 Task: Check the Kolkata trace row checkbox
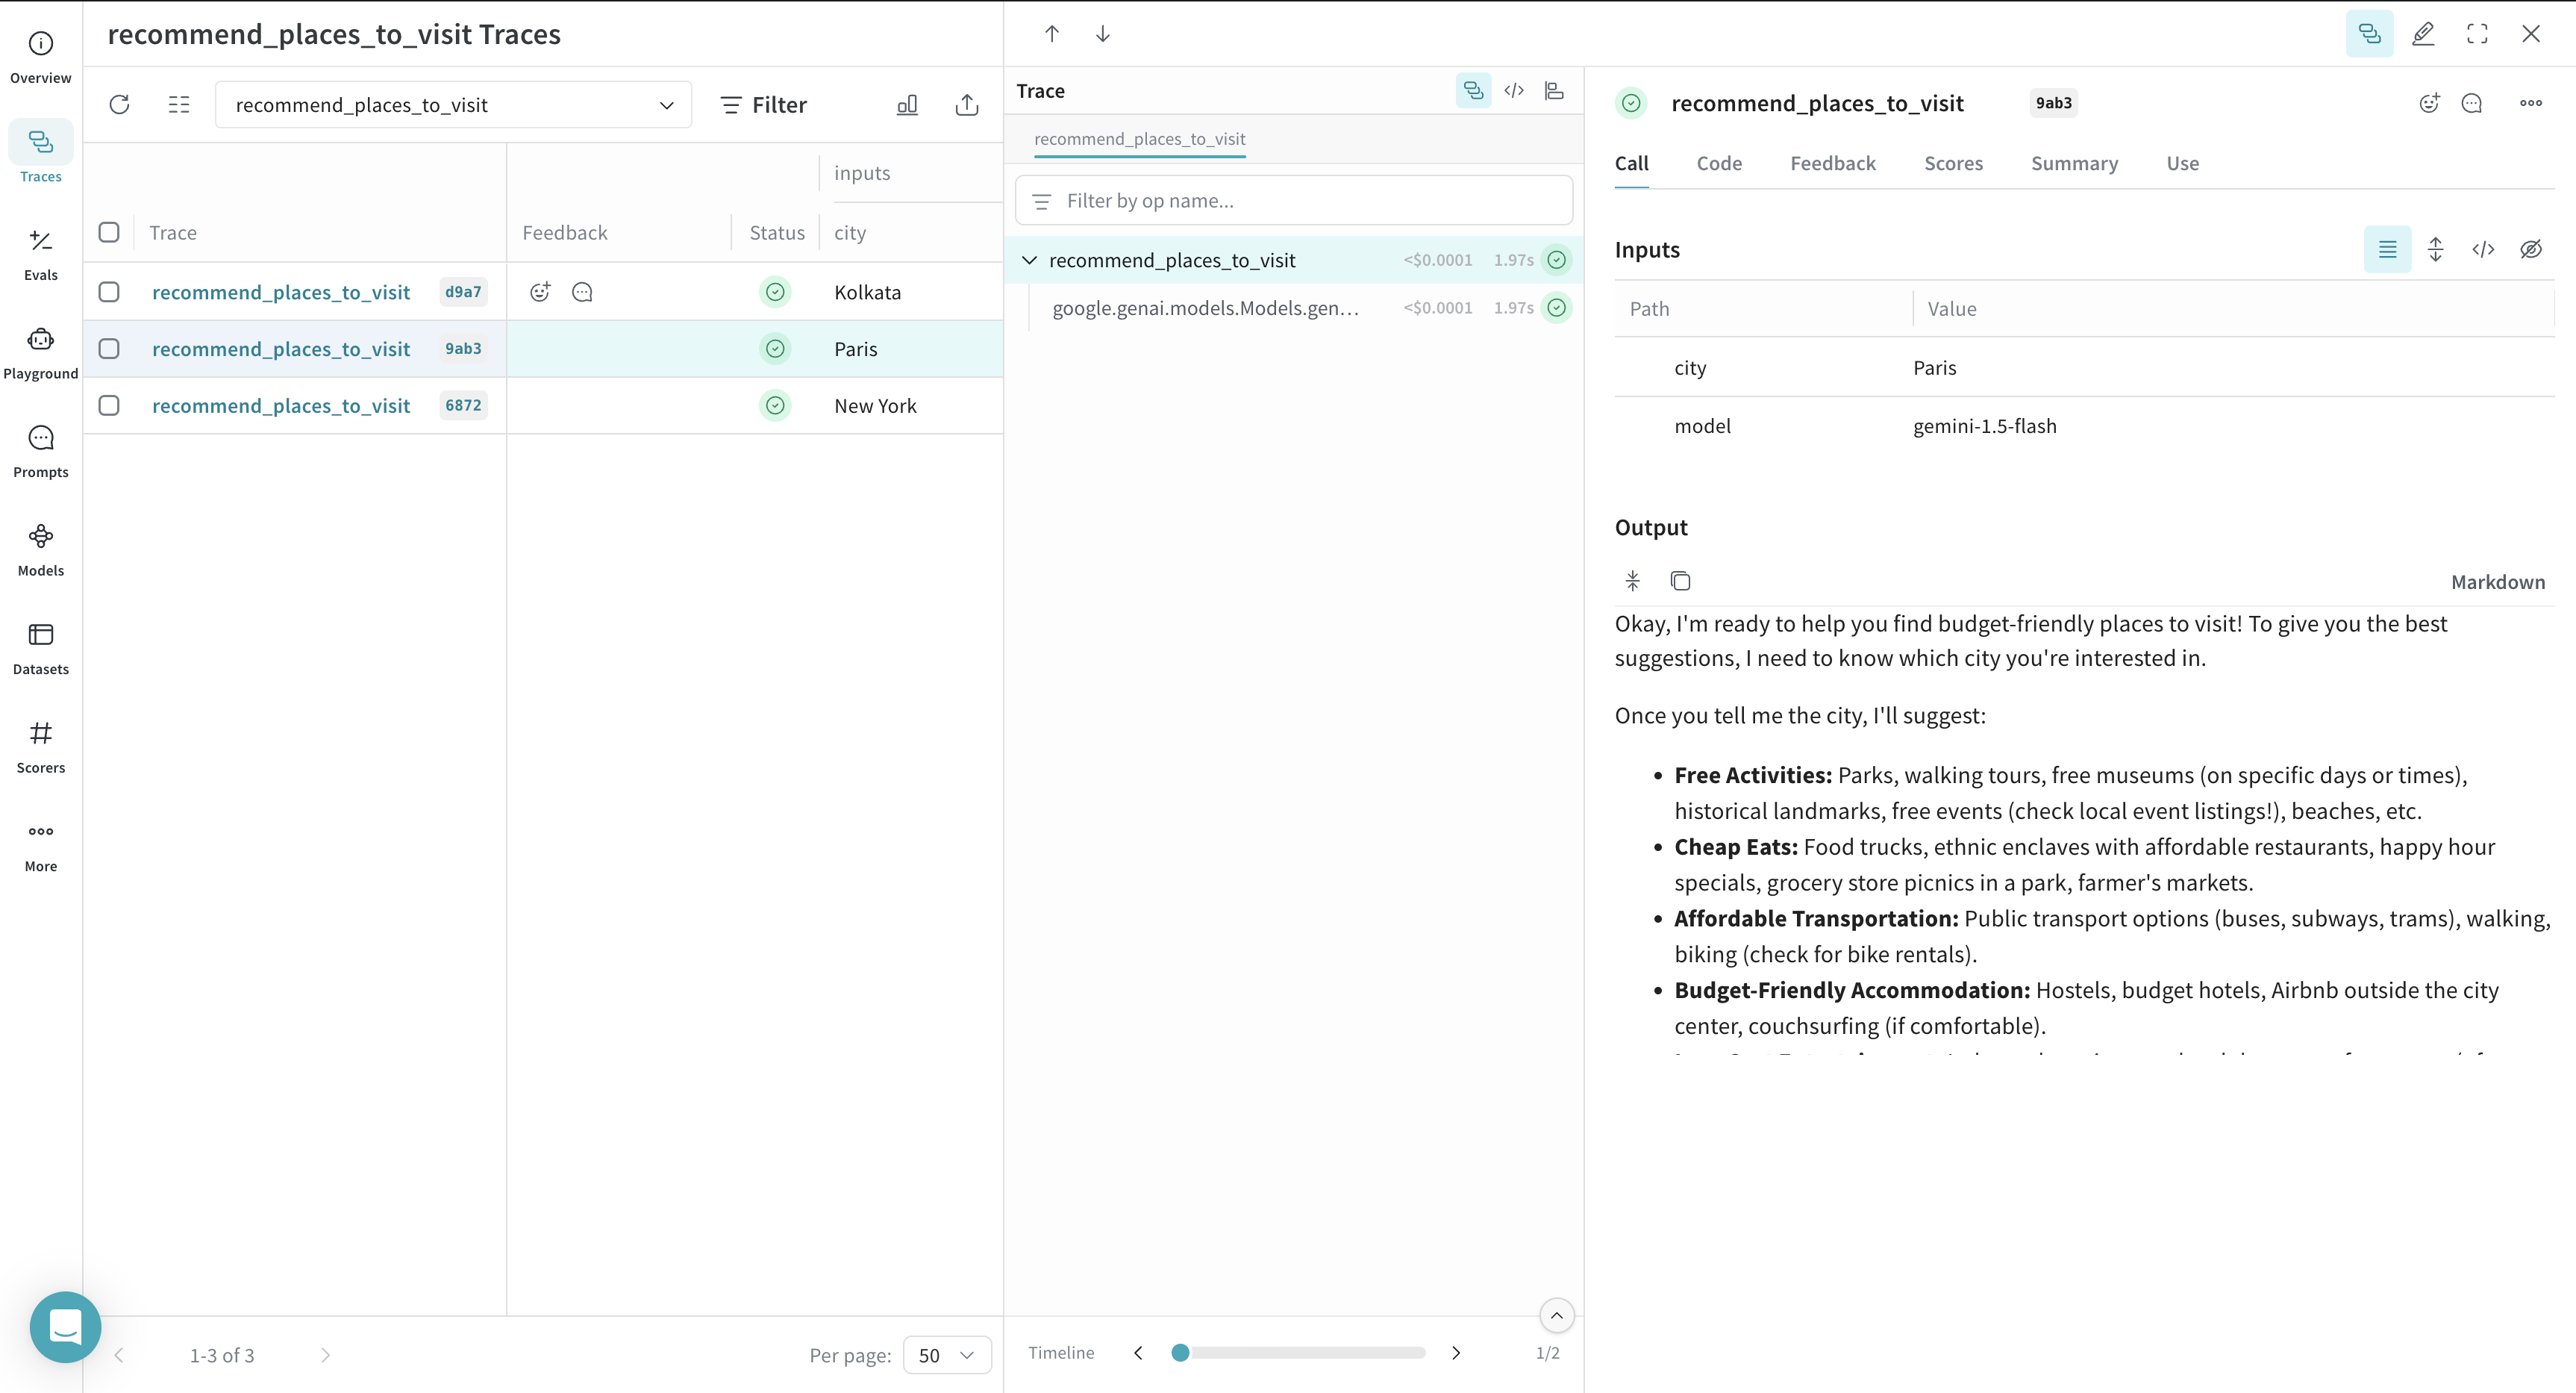[109, 292]
